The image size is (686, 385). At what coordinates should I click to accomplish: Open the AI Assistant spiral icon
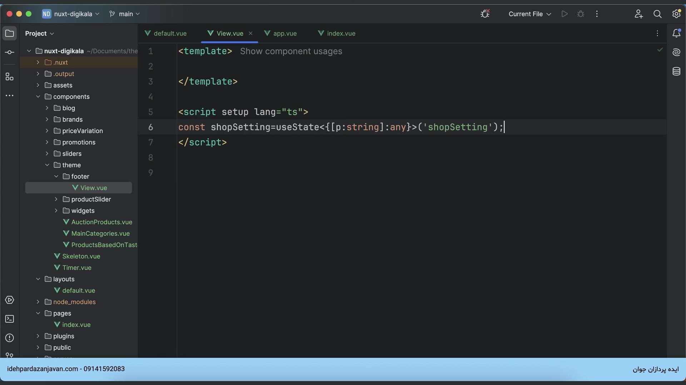pyautogui.click(x=676, y=52)
